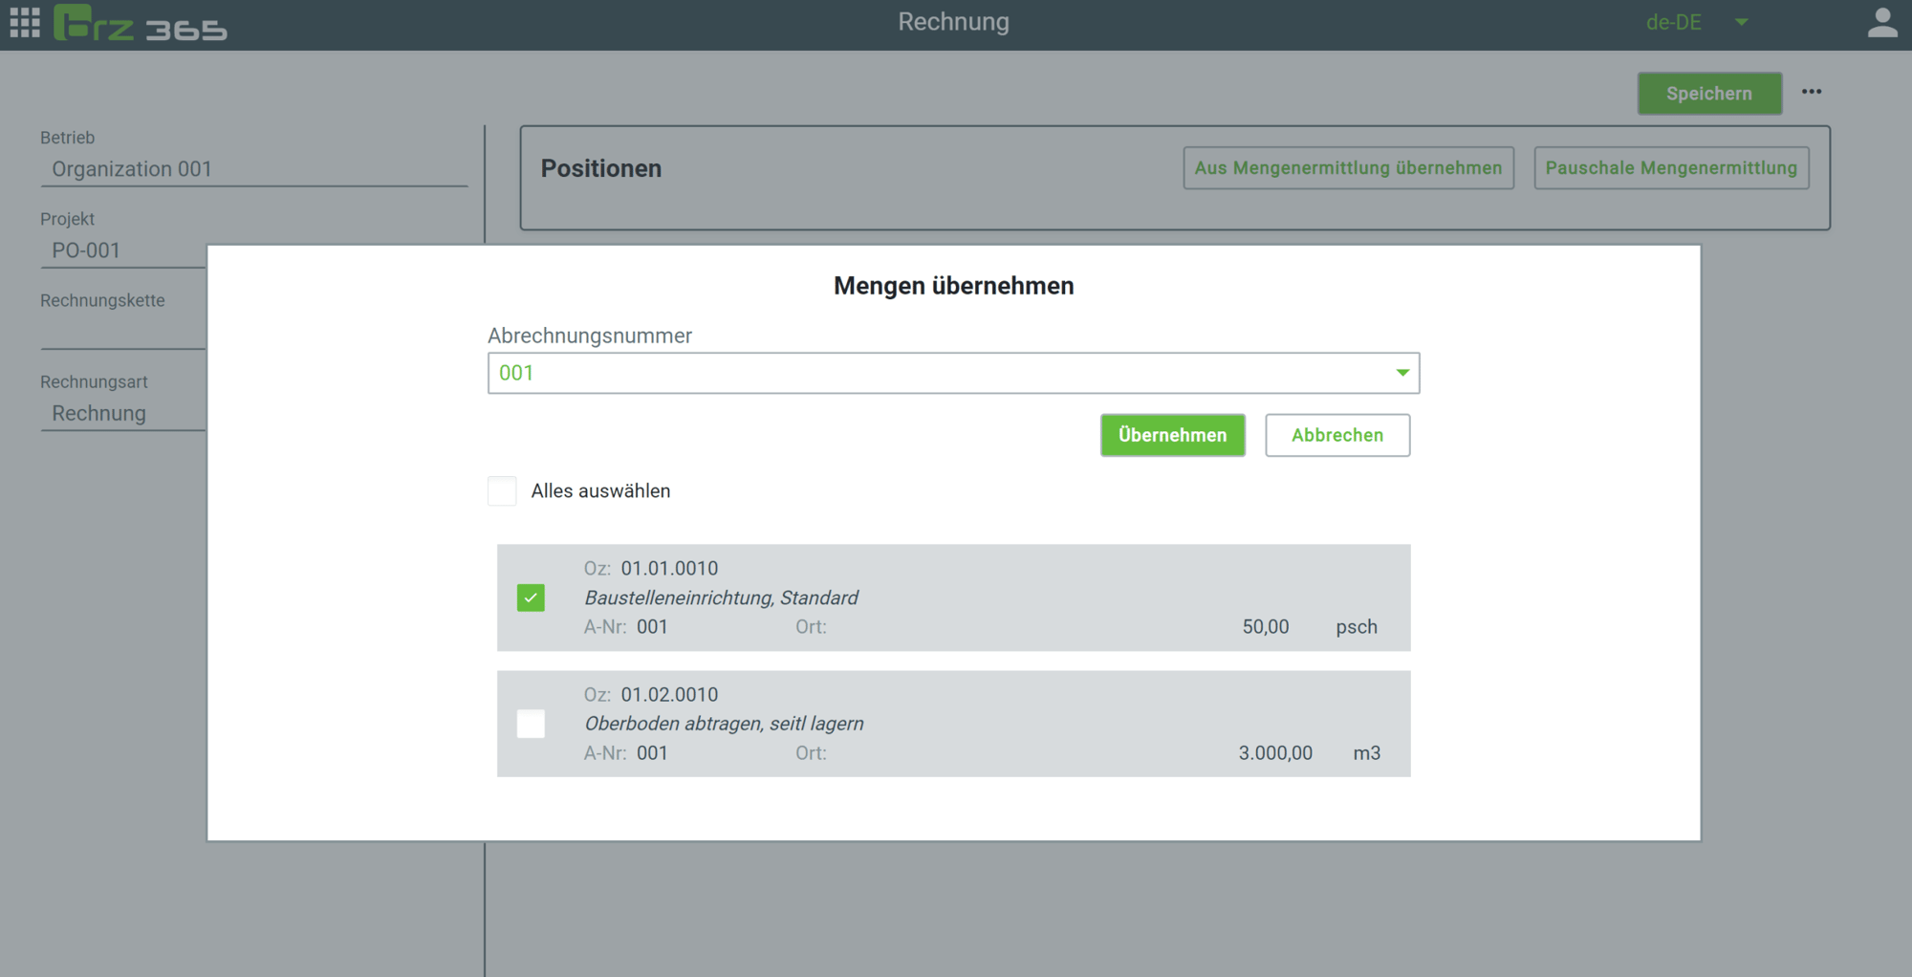Tick the Alles auswählen checkbox
The image size is (1912, 977).
[502, 490]
